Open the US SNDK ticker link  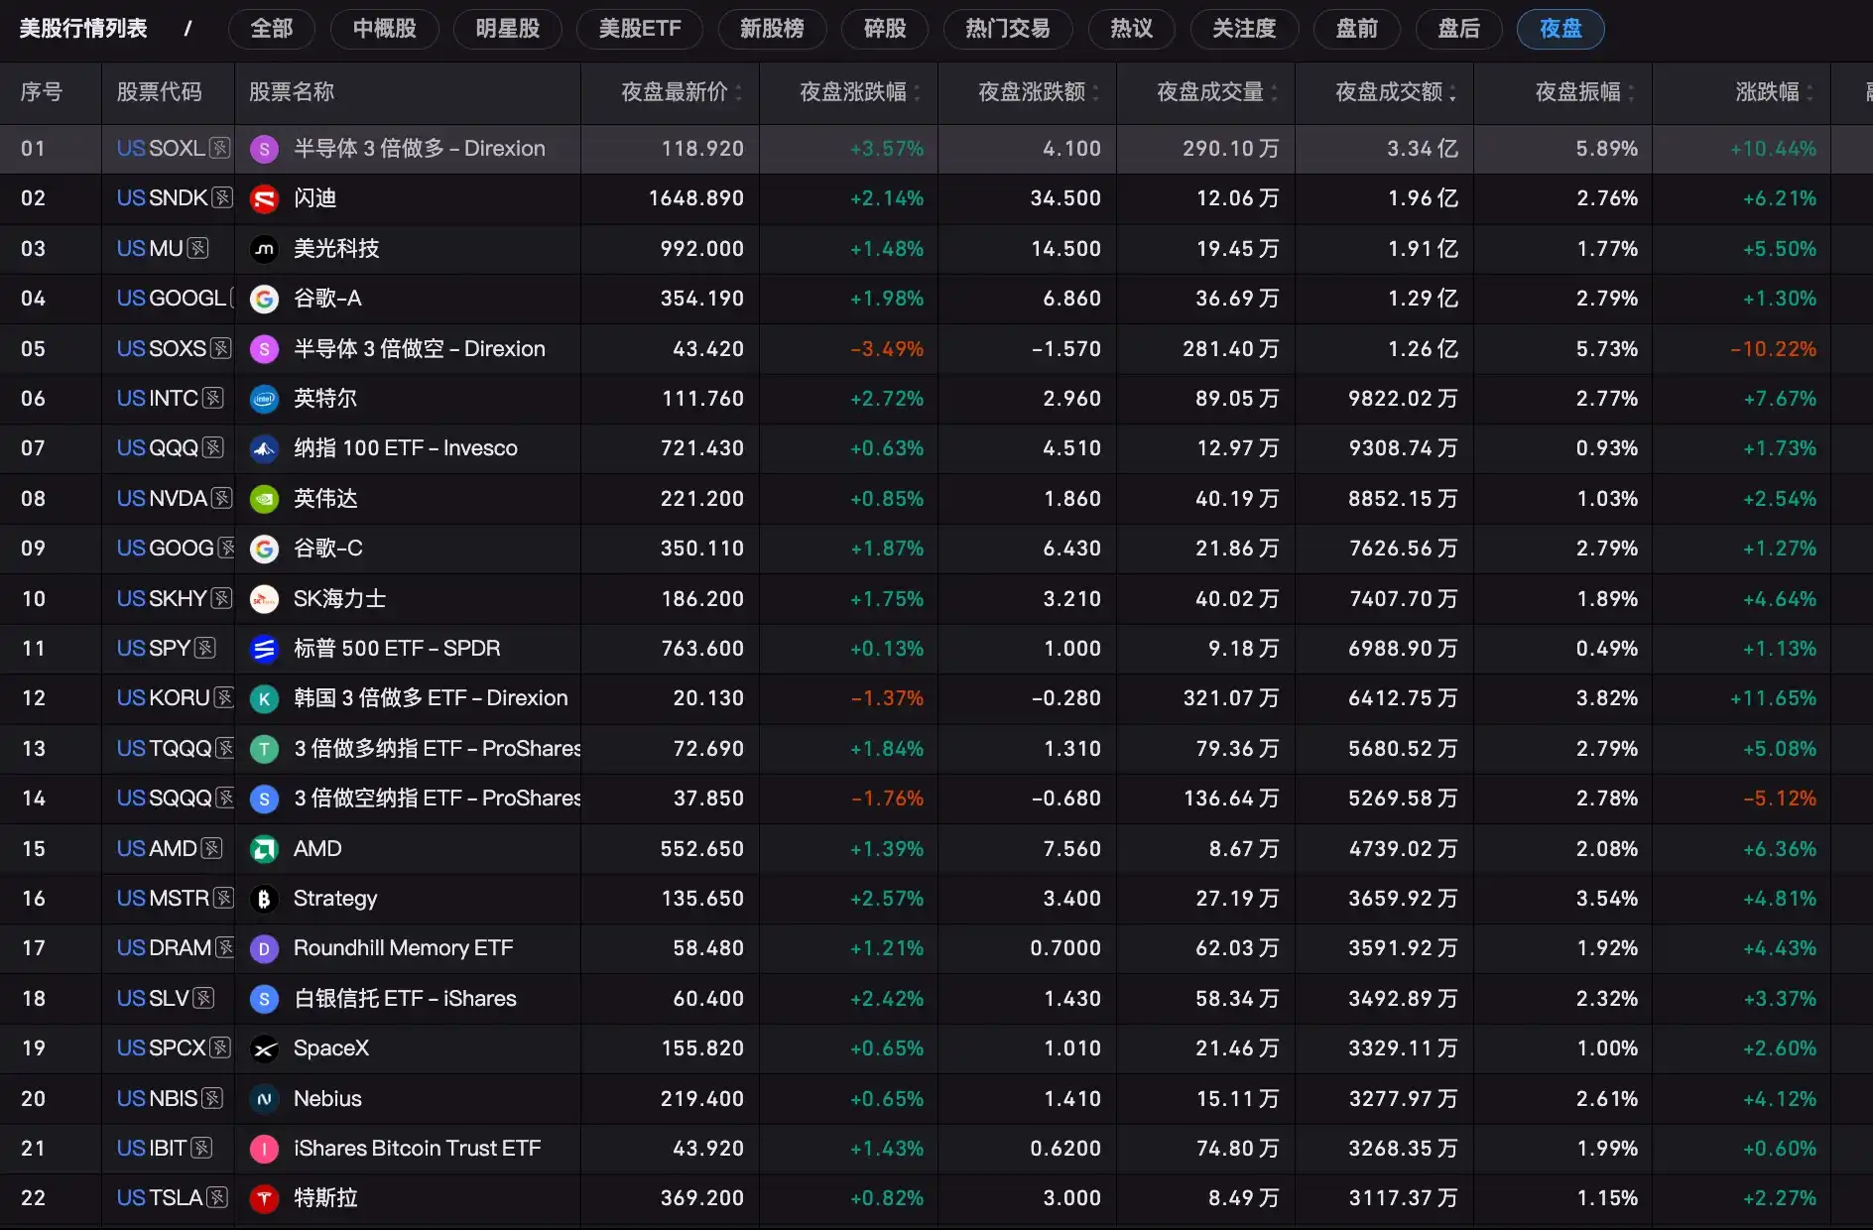pos(163,197)
